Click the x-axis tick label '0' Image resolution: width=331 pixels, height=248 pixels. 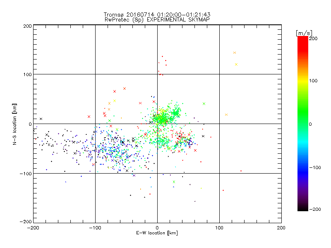point(157,228)
